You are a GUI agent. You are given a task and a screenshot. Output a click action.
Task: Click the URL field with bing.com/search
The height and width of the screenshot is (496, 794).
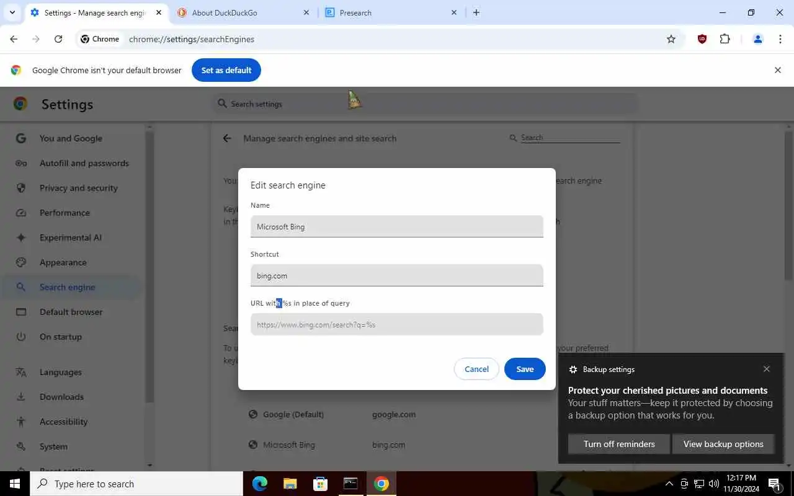point(397,324)
